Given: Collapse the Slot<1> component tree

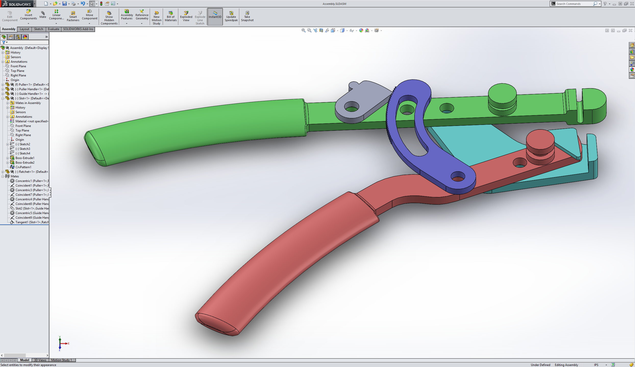Looking at the screenshot, I should (x=3, y=98).
